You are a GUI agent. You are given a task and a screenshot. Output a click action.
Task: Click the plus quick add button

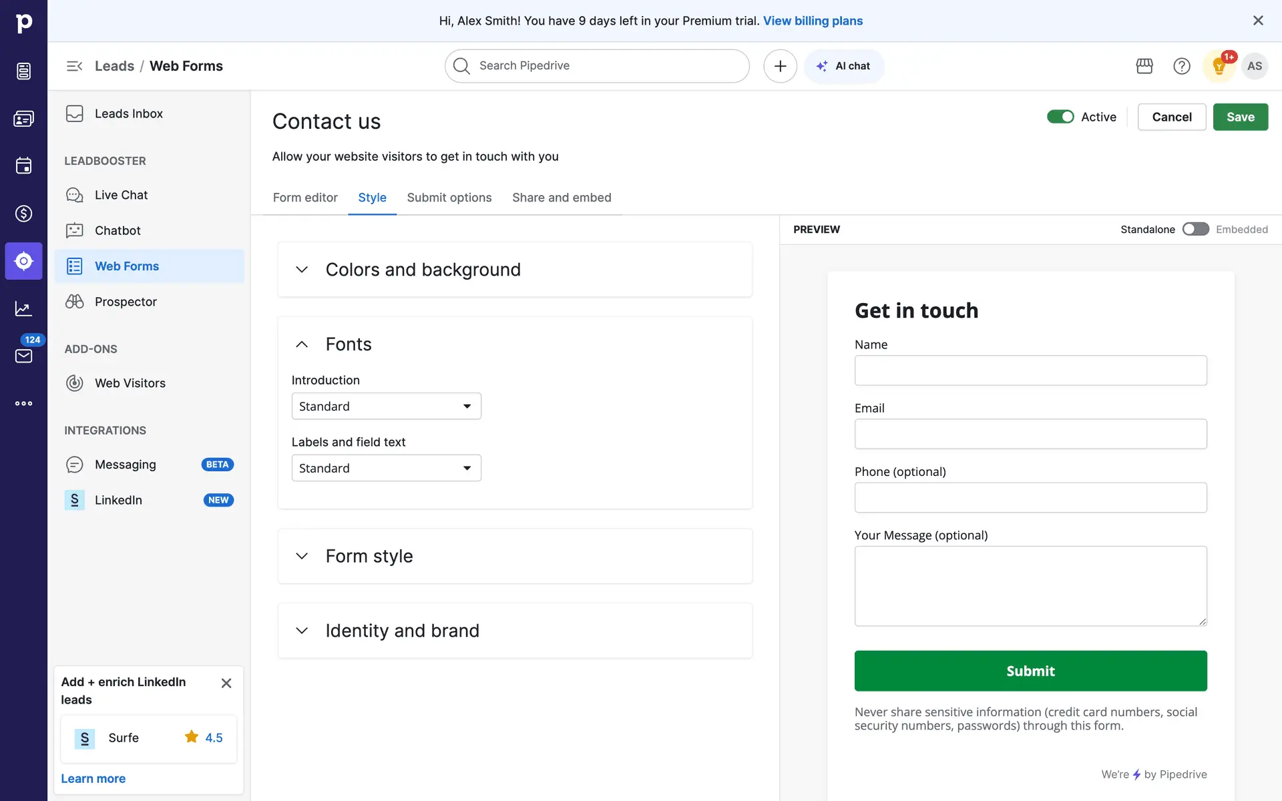pyautogui.click(x=780, y=66)
